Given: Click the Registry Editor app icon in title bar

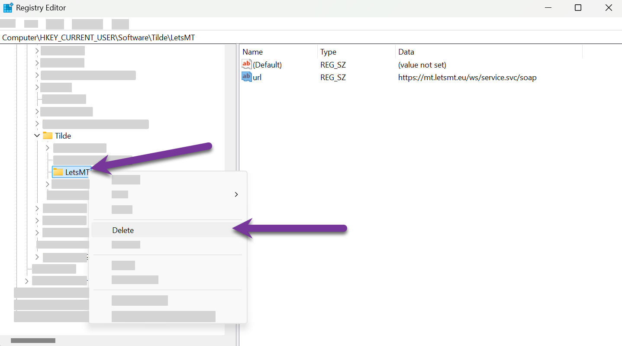Looking at the screenshot, I should coord(8,8).
